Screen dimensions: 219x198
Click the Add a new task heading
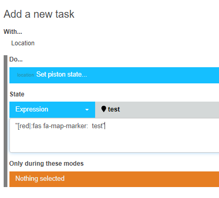[x=39, y=14]
